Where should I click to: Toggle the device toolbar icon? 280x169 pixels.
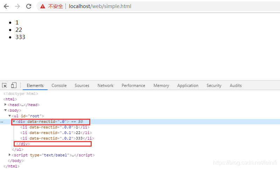pos(14,85)
